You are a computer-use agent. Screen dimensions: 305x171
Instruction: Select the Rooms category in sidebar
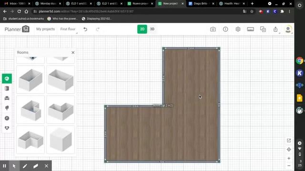click(7, 78)
